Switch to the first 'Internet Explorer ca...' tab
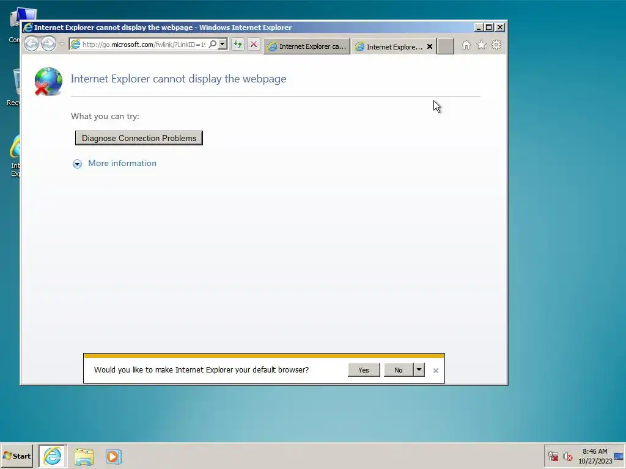This screenshot has height=469, width=626. click(307, 46)
